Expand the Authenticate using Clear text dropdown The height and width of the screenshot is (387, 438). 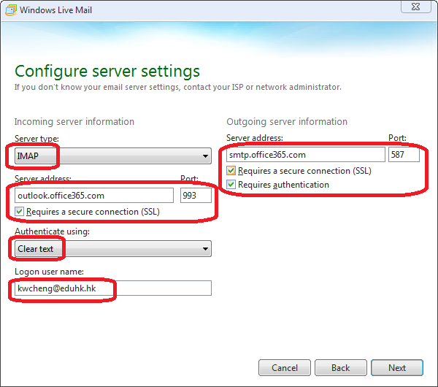[x=113, y=249]
